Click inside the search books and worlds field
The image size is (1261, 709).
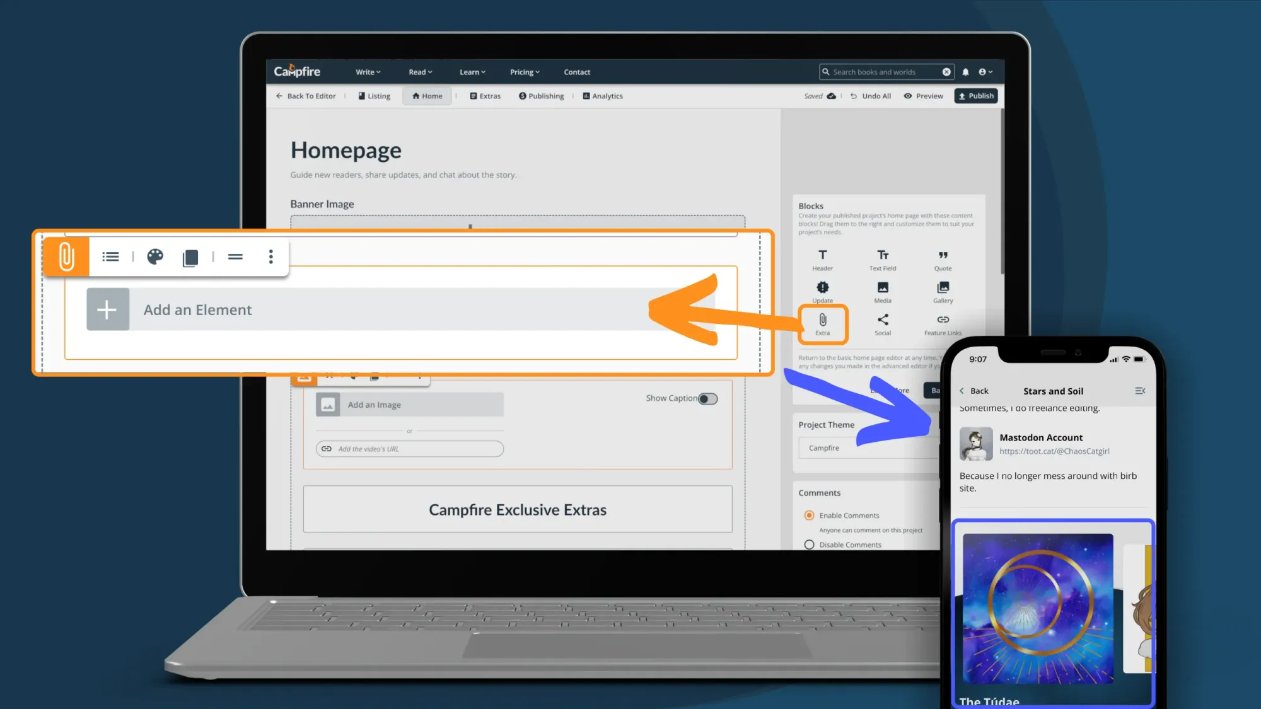point(883,72)
